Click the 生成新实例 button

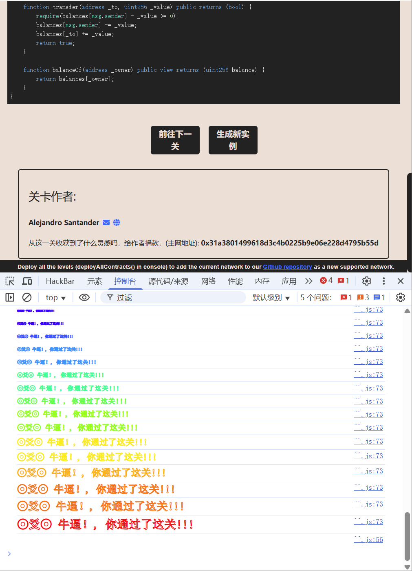[x=233, y=140]
